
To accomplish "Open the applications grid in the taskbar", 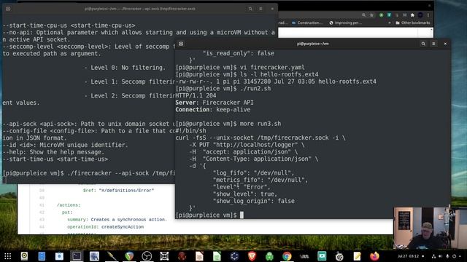I will click(8, 256).
